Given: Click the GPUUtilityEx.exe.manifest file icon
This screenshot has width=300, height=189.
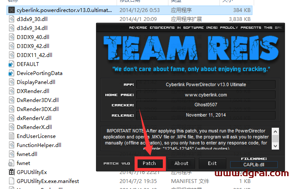Looking at the screenshot, I should point(12,181).
